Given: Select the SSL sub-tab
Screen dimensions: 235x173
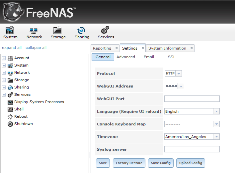Looking at the screenshot, I should pos(172,57).
